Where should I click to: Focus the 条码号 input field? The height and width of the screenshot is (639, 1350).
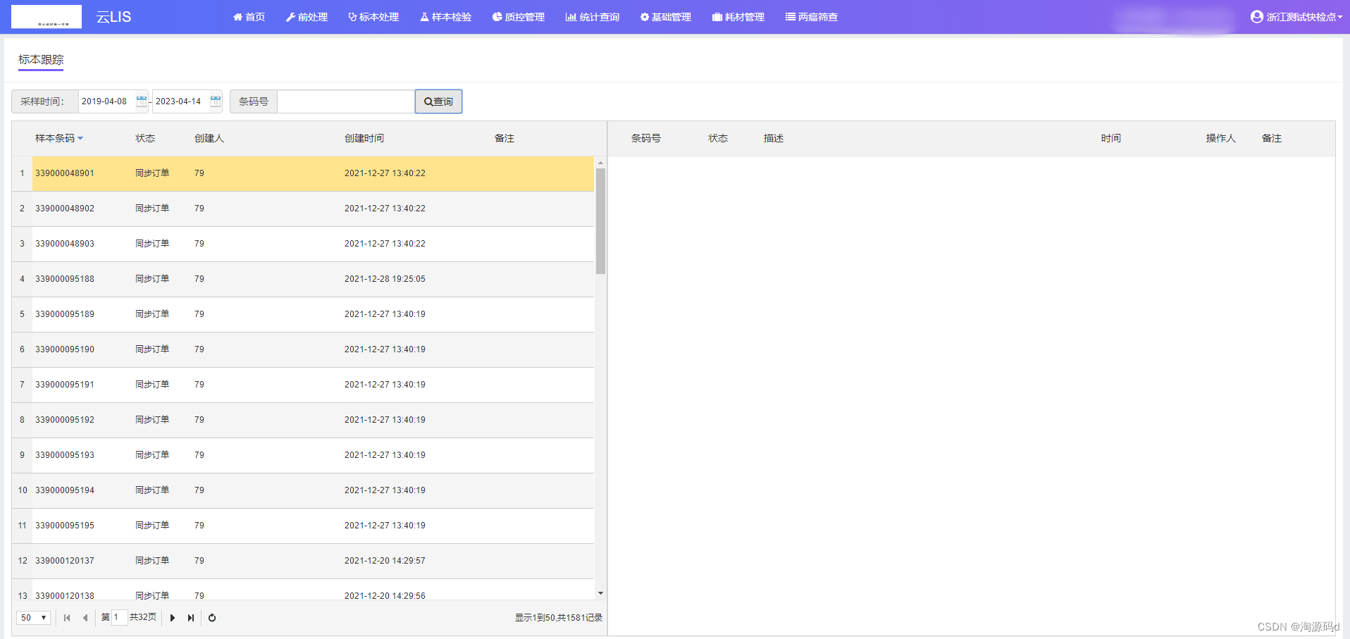pos(346,101)
